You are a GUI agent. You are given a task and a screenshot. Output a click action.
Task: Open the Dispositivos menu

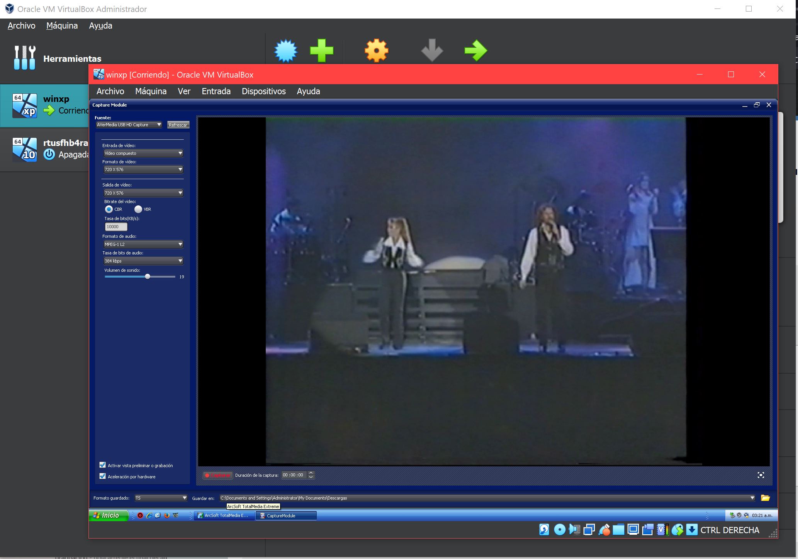click(x=263, y=91)
